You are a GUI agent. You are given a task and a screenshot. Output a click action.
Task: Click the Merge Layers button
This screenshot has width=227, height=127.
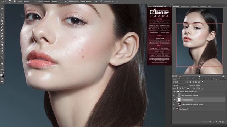(x=154, y=32)
